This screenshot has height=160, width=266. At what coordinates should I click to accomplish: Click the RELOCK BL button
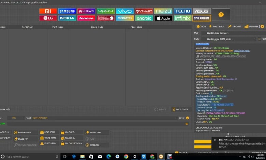(72, 138)
